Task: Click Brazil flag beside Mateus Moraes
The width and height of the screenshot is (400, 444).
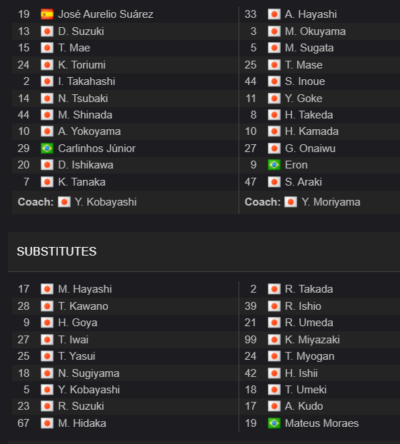Action: (x=274, y=423)
